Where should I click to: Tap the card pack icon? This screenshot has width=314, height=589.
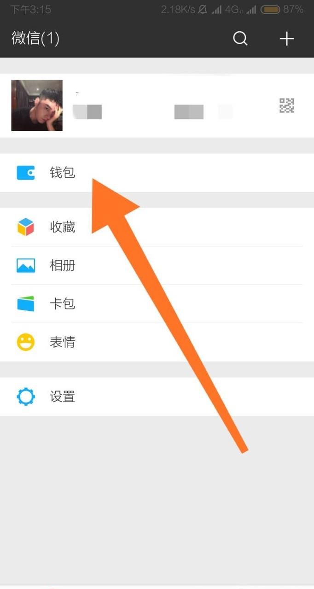pos(26,304)
